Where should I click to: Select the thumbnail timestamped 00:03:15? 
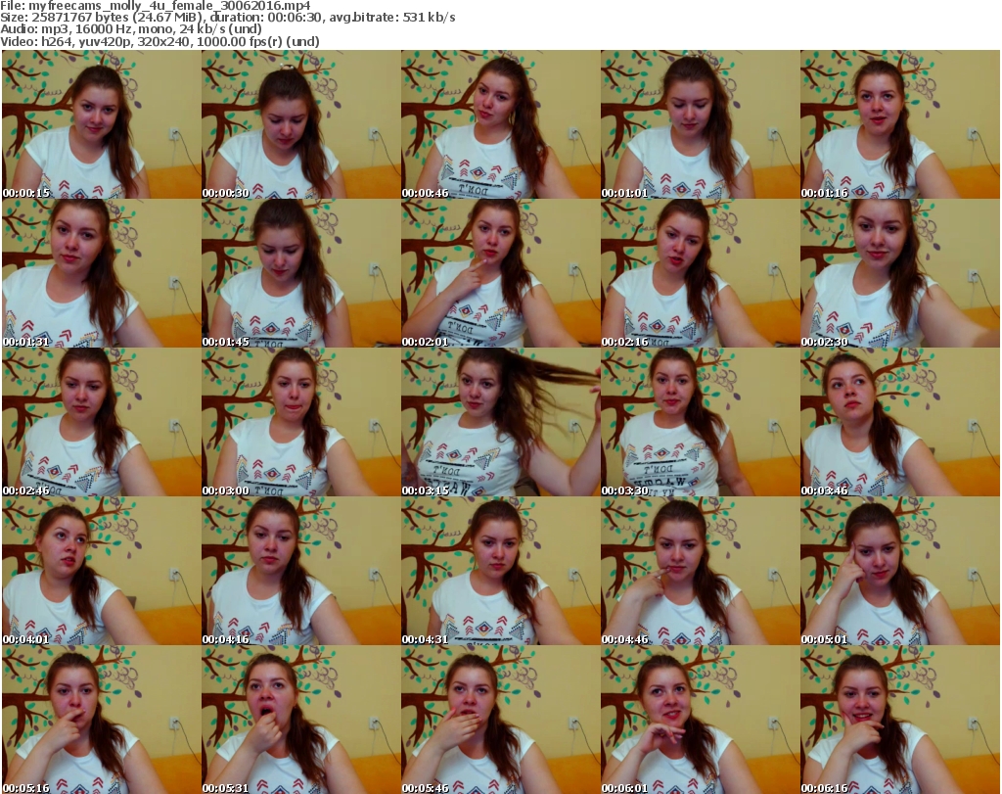tap(500, 423)
